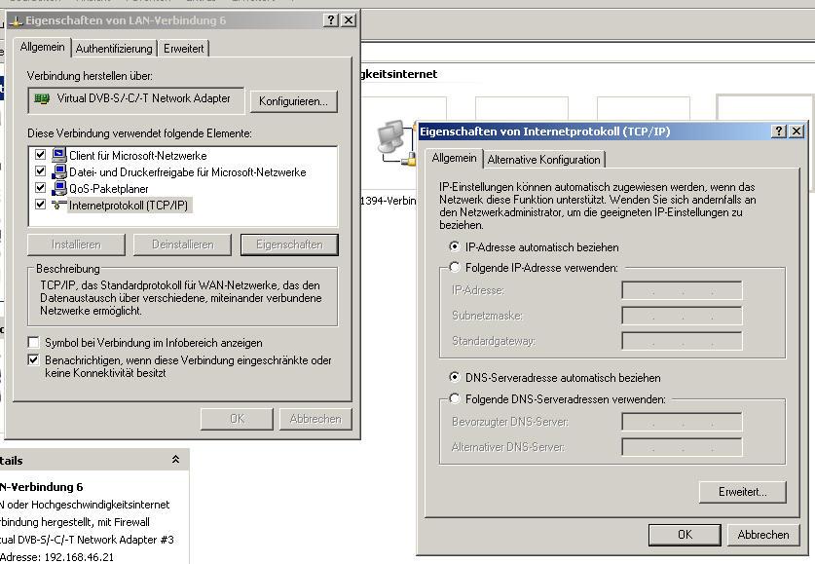Toggle the Internetprotokoll (TCP/IP) checkbox
The height and width of the screenshot is (564, 815).
tap(40, 205)
